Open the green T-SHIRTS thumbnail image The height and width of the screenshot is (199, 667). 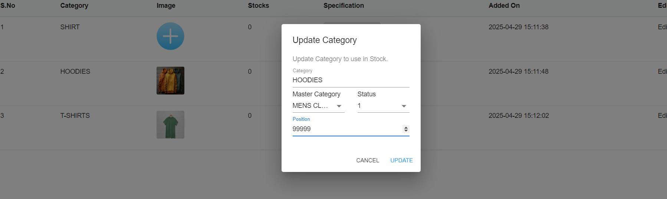(170, 125)
